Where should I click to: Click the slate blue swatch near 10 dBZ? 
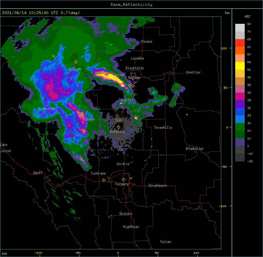click(x=240, y=142)
